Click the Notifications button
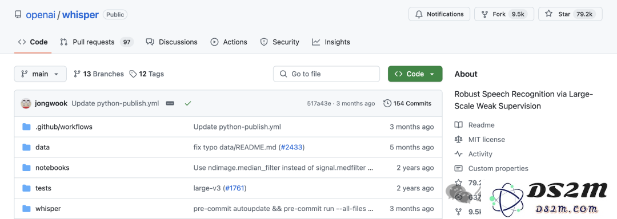 439,14
